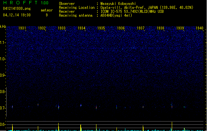Click the tallest yellow power spike between 1938 and 1939
The image size is (207, 131).
[x=172, y=126]
